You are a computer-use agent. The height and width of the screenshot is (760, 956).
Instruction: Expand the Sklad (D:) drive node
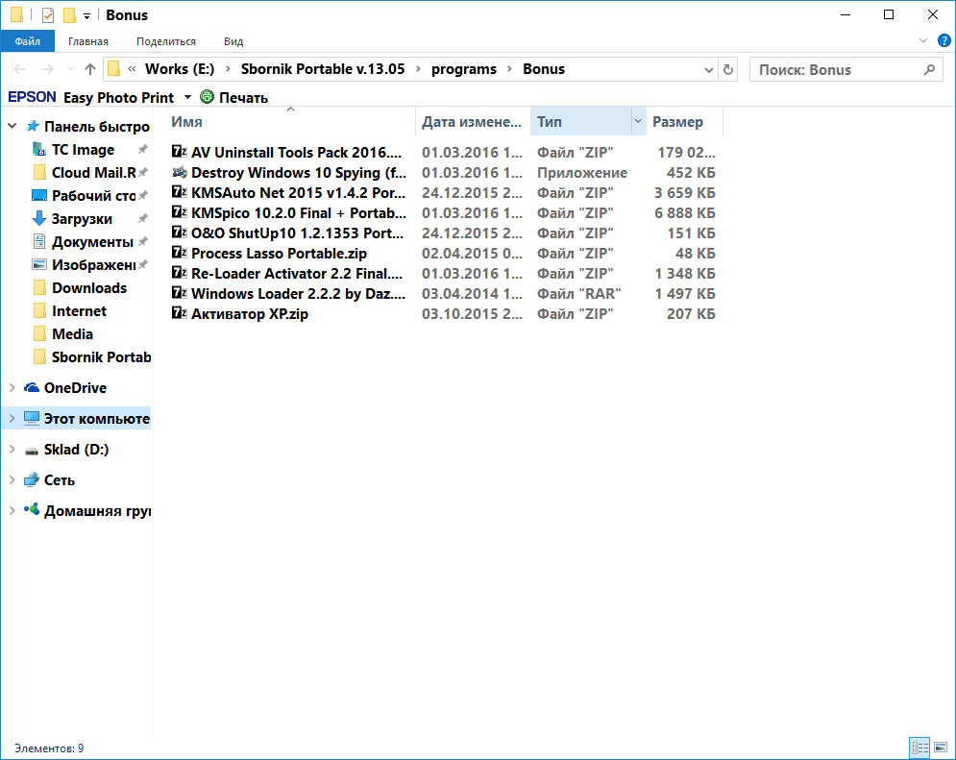12,450
